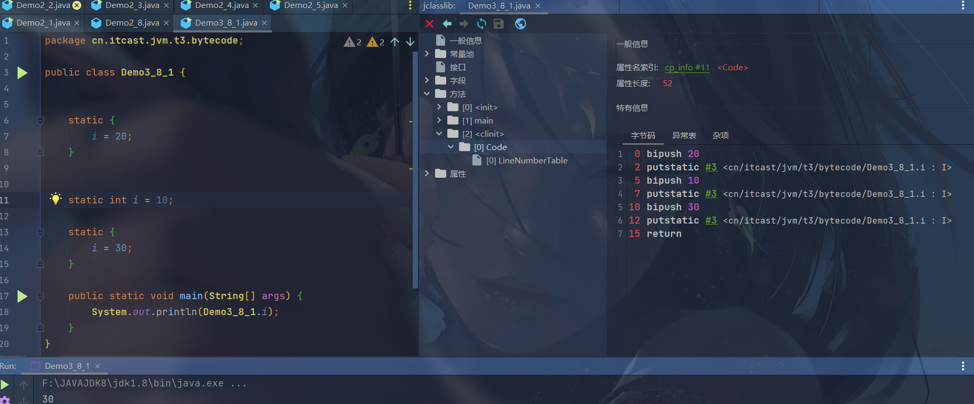Open the Run tool window options menu
974x404 pixels.
coord(963,366)
